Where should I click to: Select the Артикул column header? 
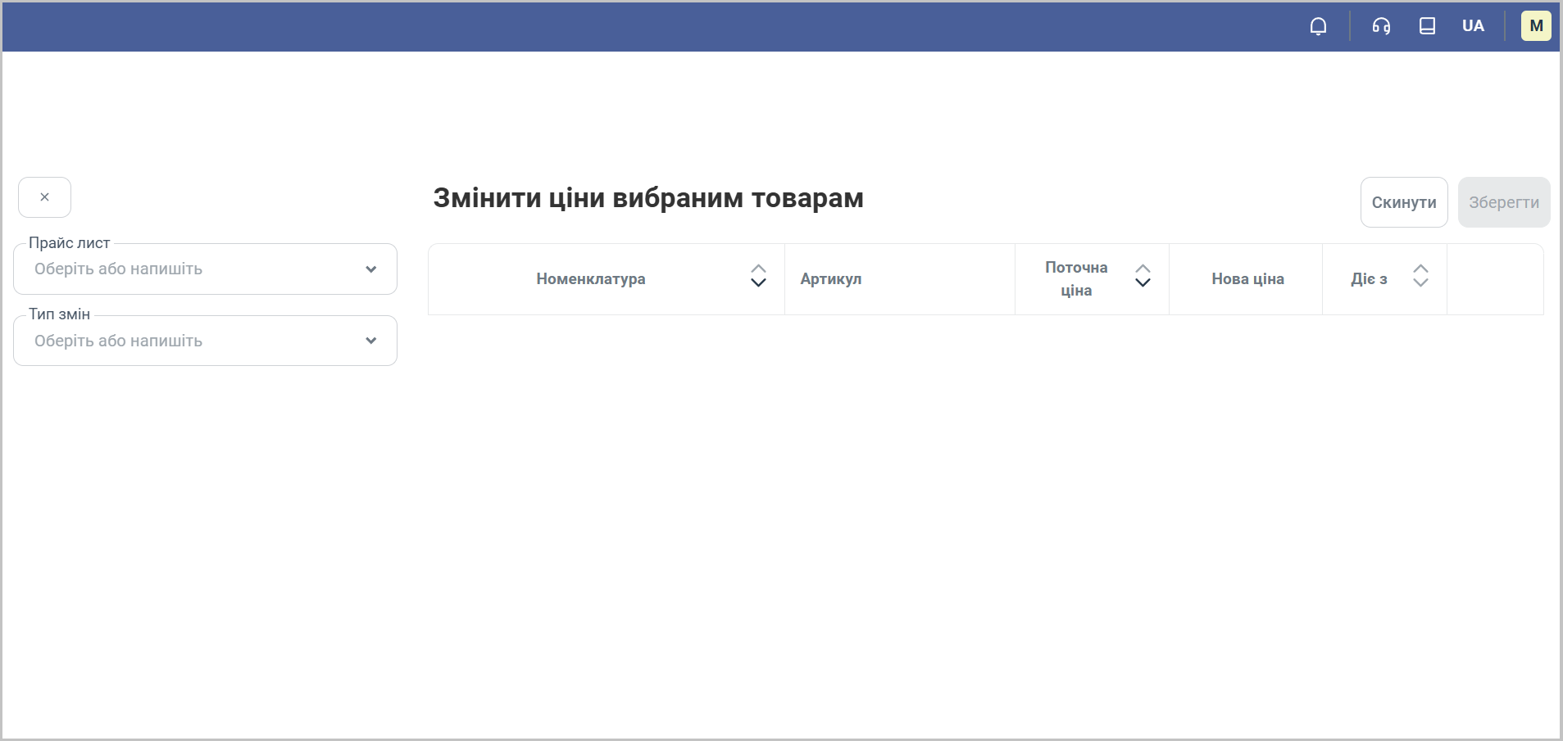click(830, 279)
